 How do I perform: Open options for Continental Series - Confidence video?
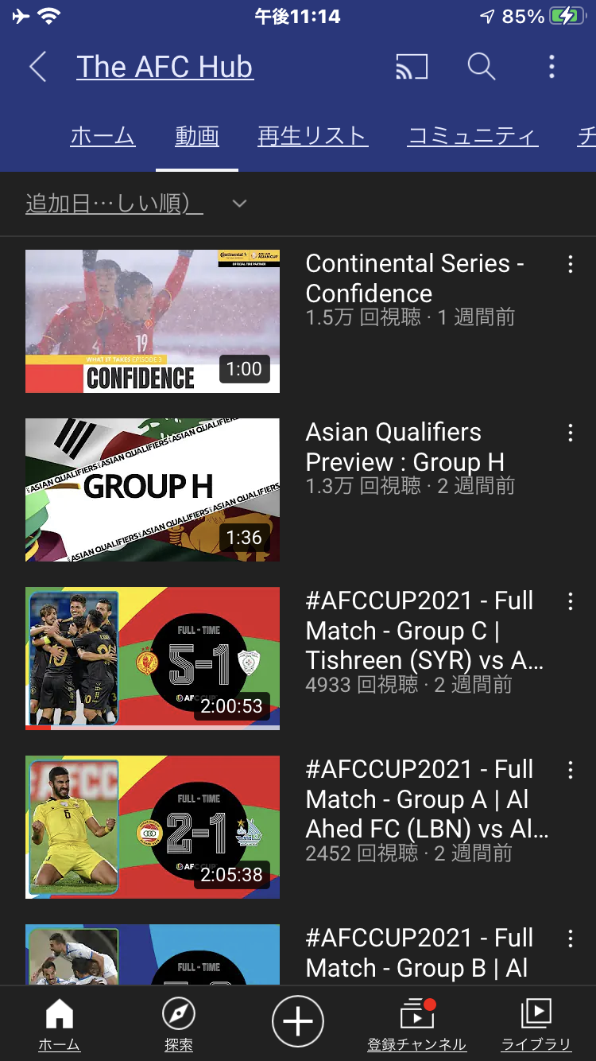570,265
